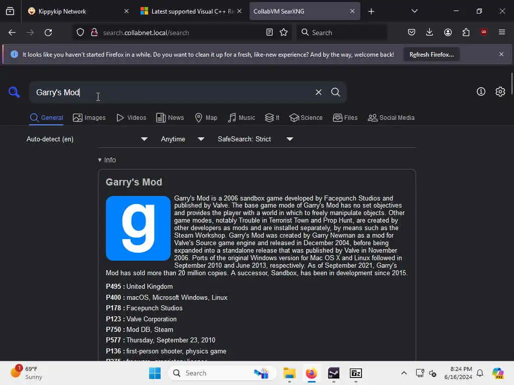
Task: Open Pocket save icon
Action: pyautogui.click(x=412, y=33)
